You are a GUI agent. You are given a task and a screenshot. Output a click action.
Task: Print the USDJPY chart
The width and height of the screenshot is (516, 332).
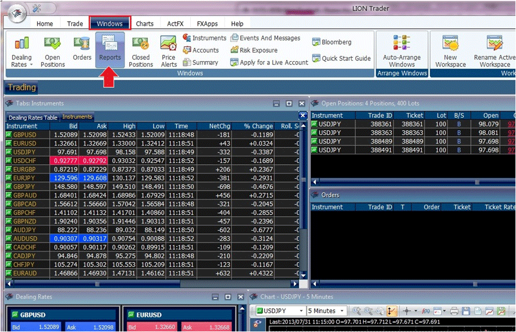[x=454, y=311]
